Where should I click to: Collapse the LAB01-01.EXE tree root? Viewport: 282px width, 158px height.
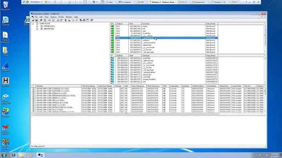pyautogui.click(x=33, y=23)
